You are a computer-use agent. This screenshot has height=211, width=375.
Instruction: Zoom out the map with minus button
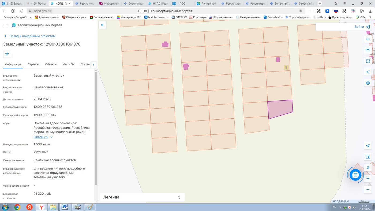(x=368, y=190)
